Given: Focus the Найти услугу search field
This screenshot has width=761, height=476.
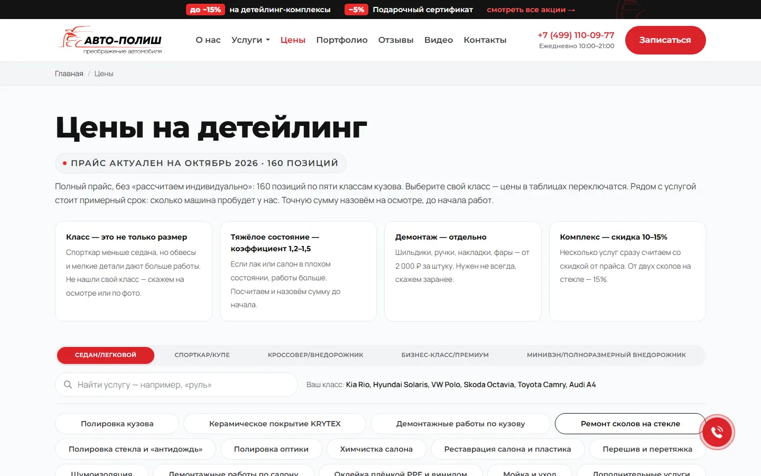Looking at the screenshot, I should [x=177, y=385].
